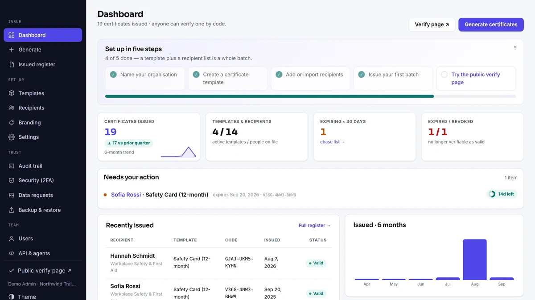Click the 6-month trend sparkline chart
Viewport: 535px width, 300px height.
(178, 152)
